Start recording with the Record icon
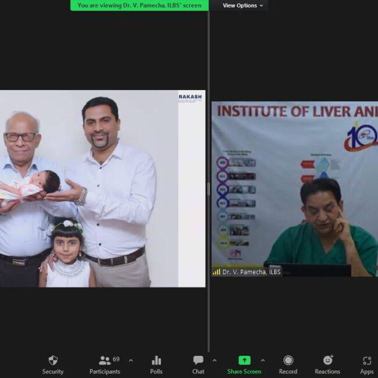 288,361
